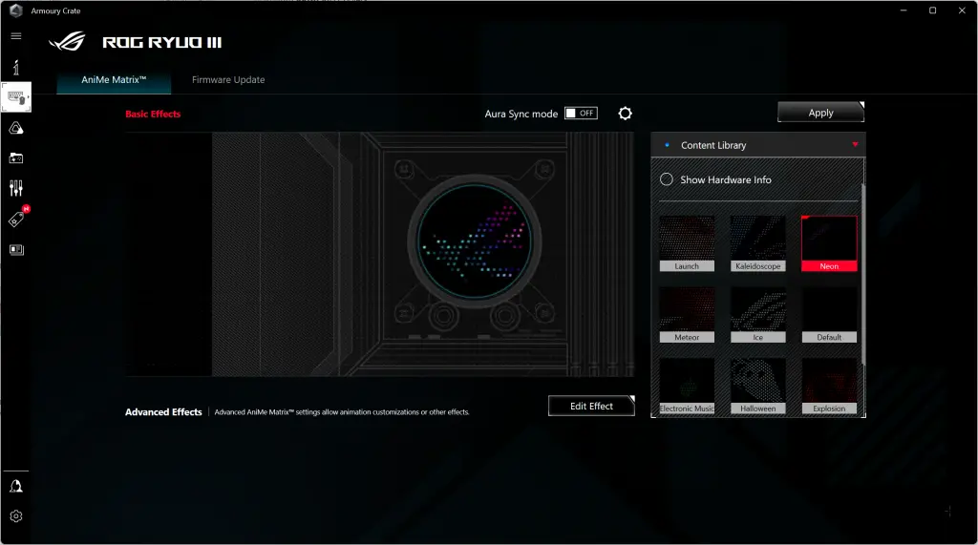The height and width of the screenshot is (545, 978).
Task: Open the News icon in sidebar
Action: (17, 250)
